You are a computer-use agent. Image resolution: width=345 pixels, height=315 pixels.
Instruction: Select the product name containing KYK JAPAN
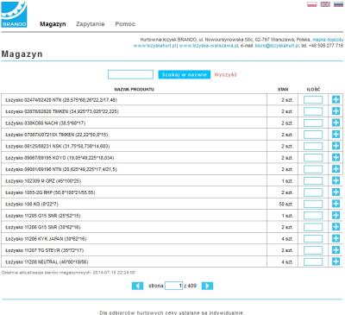(46, 239)
